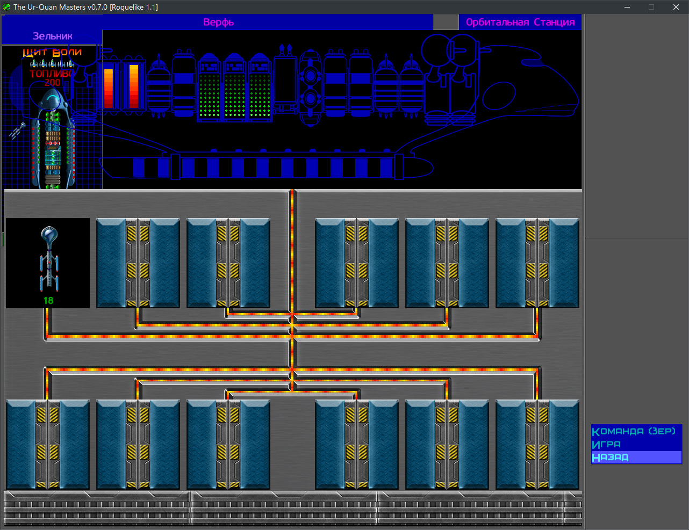Select fifth bay in lower hangar row

tap(447, 445)
